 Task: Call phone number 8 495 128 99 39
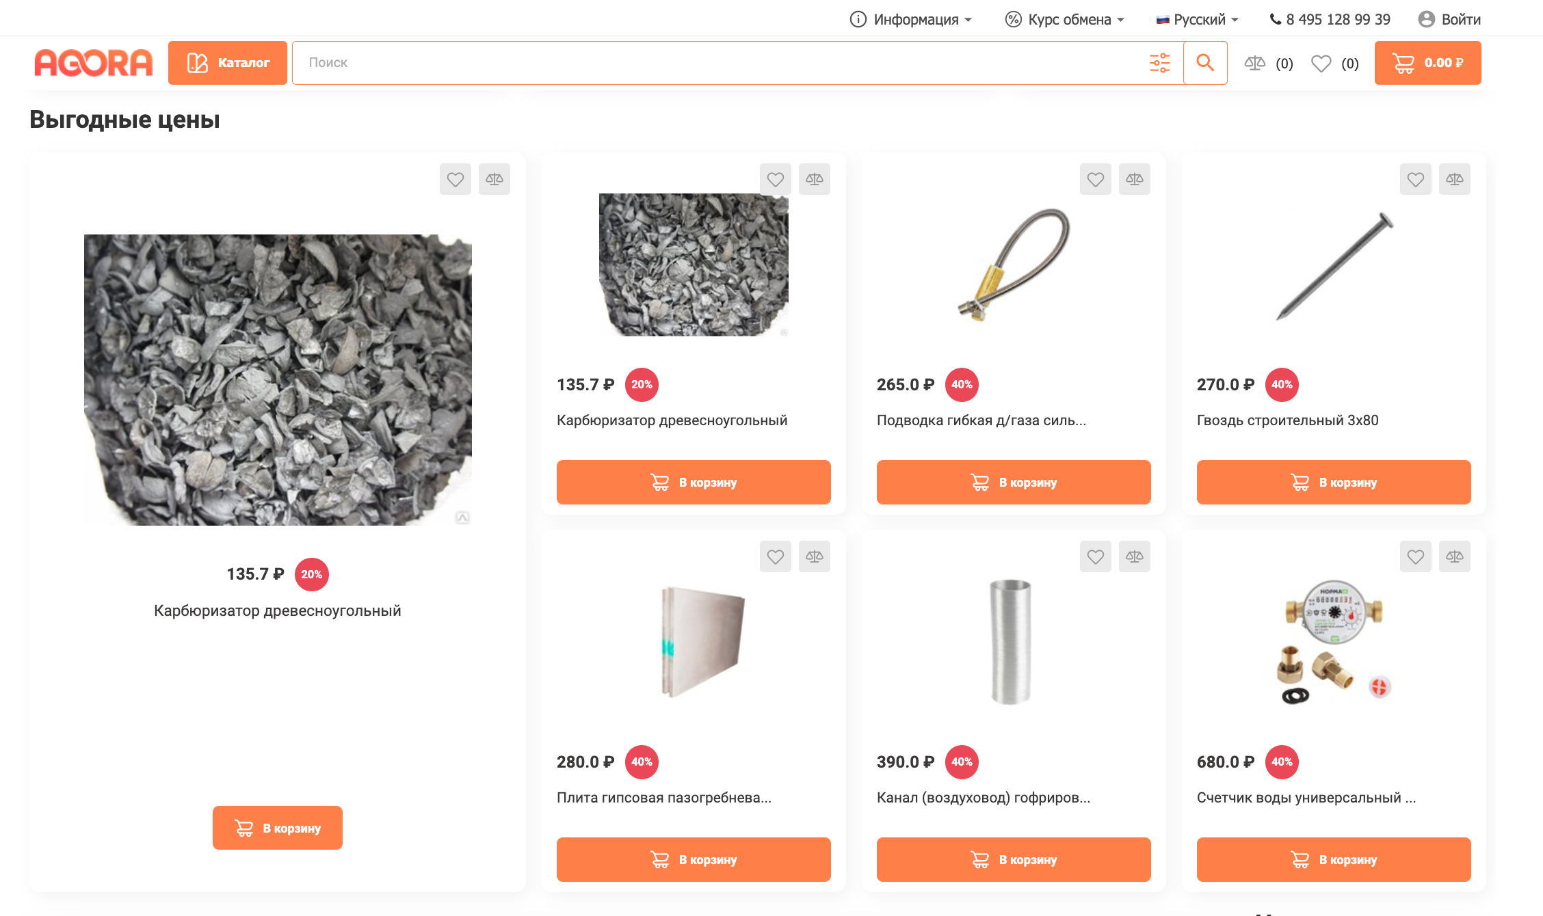tap(1330, 19)
